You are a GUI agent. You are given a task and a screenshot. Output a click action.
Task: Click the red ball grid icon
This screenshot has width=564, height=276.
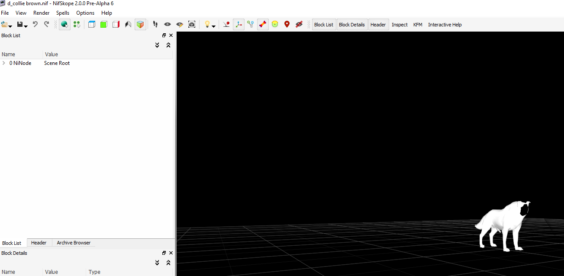tap(226, 25)
